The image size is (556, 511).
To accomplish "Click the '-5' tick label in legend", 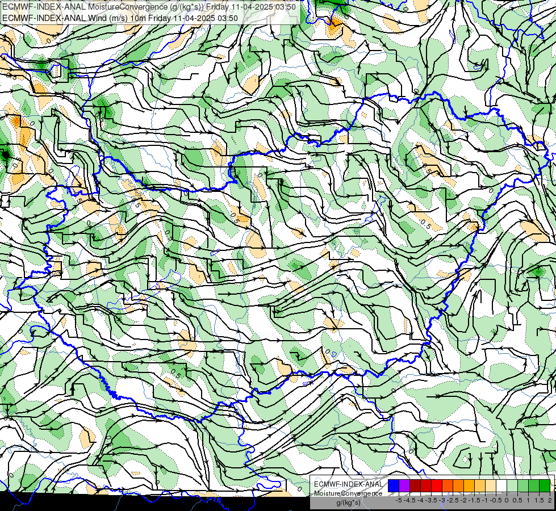I will pyautogui.click(x=399, y=500).
